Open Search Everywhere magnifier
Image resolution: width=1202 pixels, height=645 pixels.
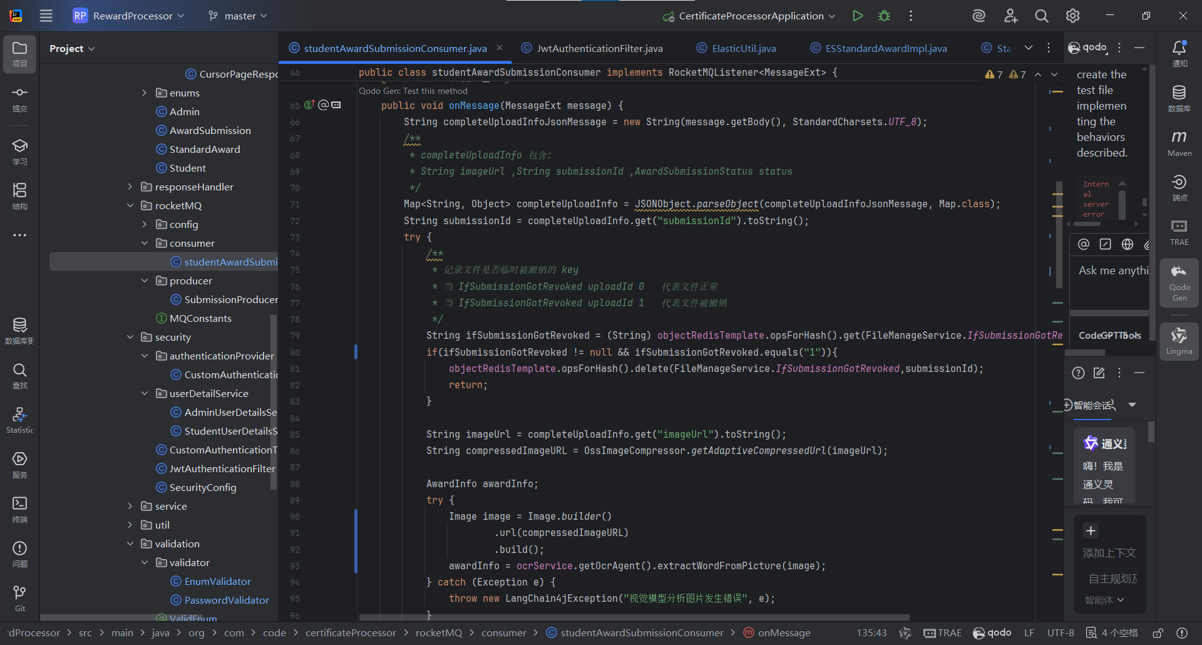click(1042, 16)
